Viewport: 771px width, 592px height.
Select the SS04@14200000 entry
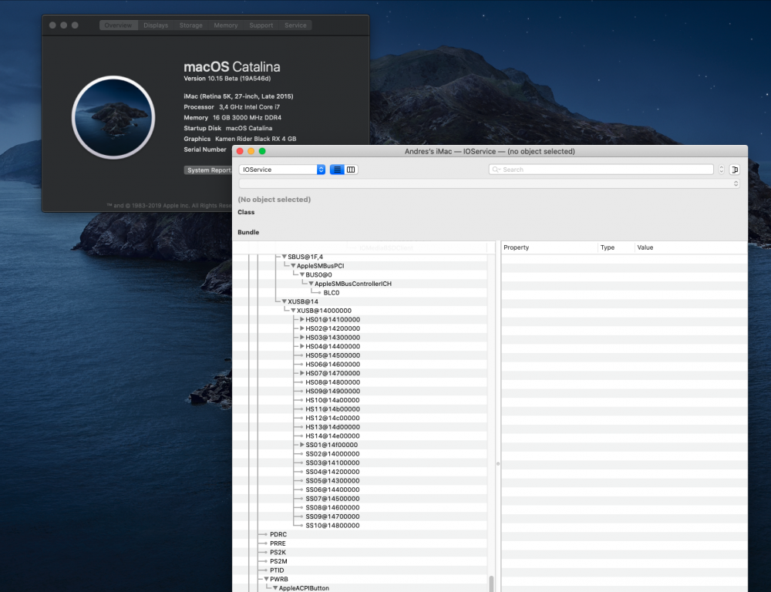(x=332, y=472)
